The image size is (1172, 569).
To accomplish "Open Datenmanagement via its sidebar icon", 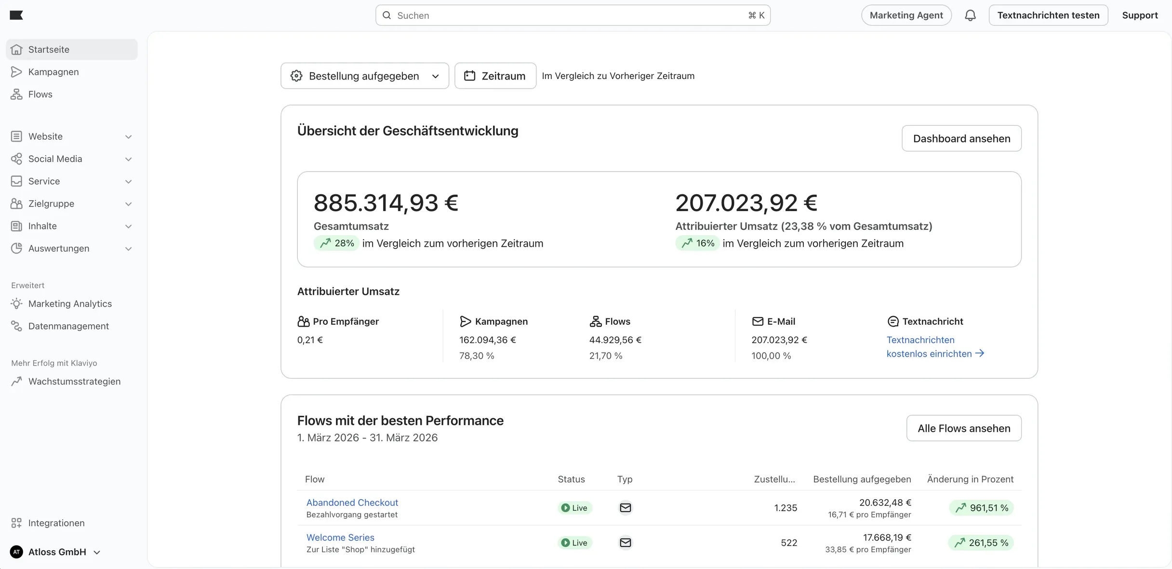I will [x=16, y=326].
